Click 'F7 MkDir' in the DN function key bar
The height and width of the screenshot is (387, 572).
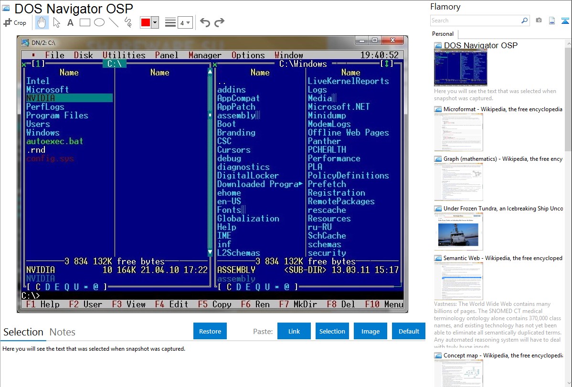pos(298,304)
